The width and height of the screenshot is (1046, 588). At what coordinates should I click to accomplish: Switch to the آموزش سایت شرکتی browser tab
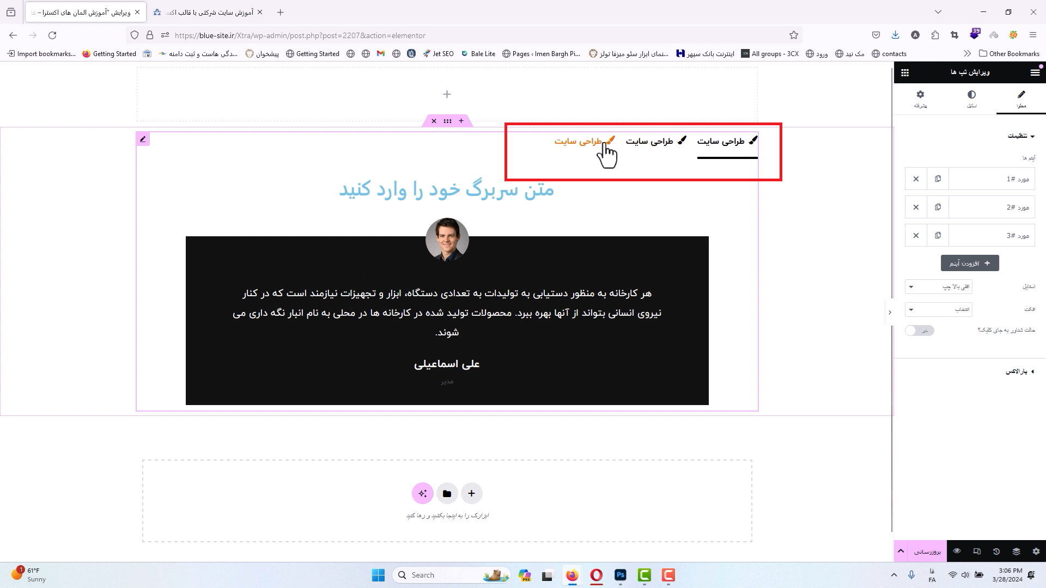tap(207, 12)
